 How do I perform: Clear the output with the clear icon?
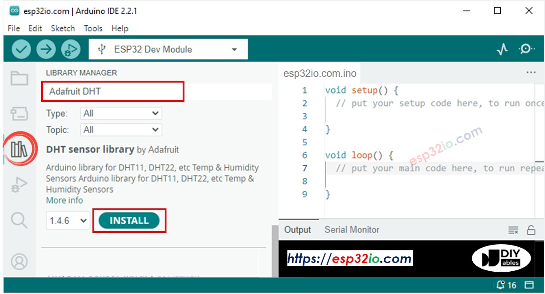click(x=513, y=229)
